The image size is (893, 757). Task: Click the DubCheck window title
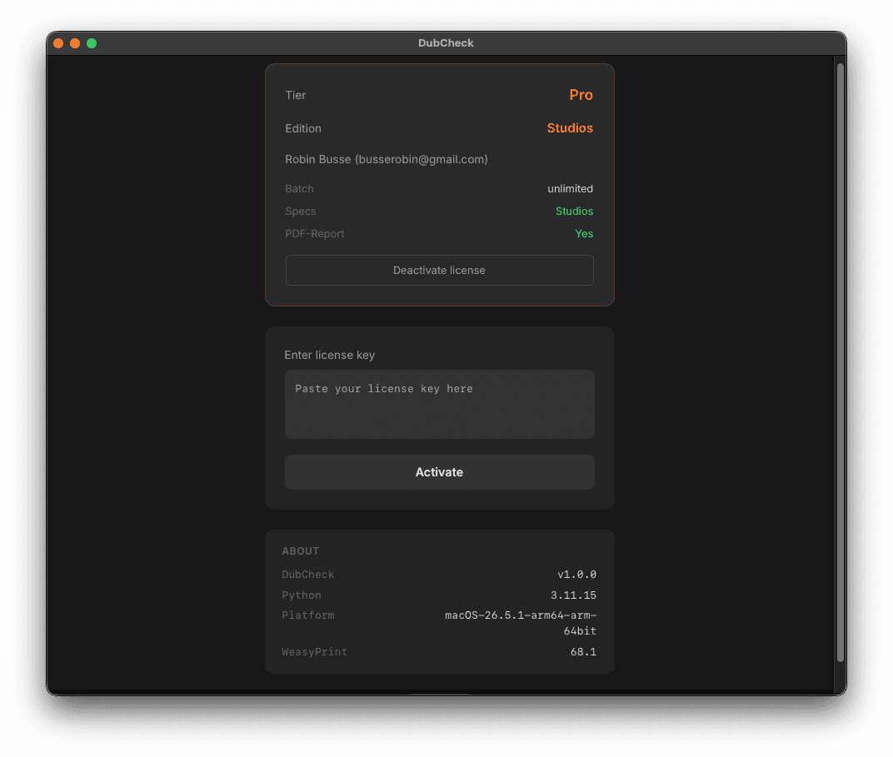pos(446,43)
